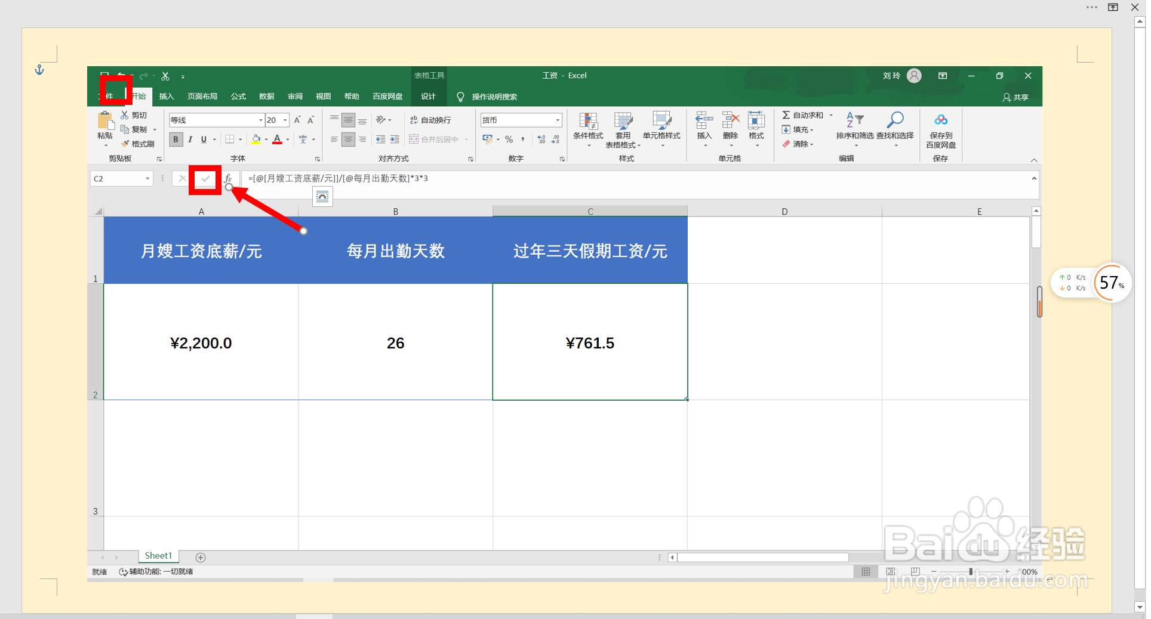The image size is (1151, 619).
Task: Click the insert function fx icon
Action: click(228, 179)
